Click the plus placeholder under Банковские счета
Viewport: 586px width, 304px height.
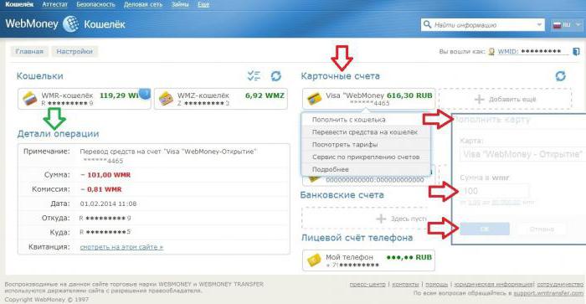pos(381,219)
